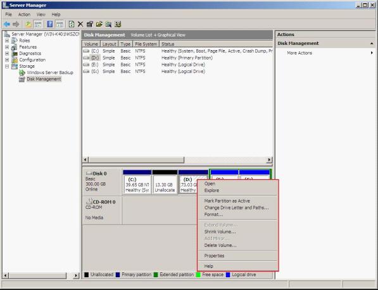Click the dark blue Primary partition swatch

pos(118,275)
